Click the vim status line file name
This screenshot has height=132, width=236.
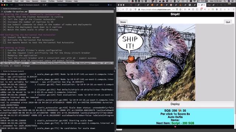click(x=13, y=63)
